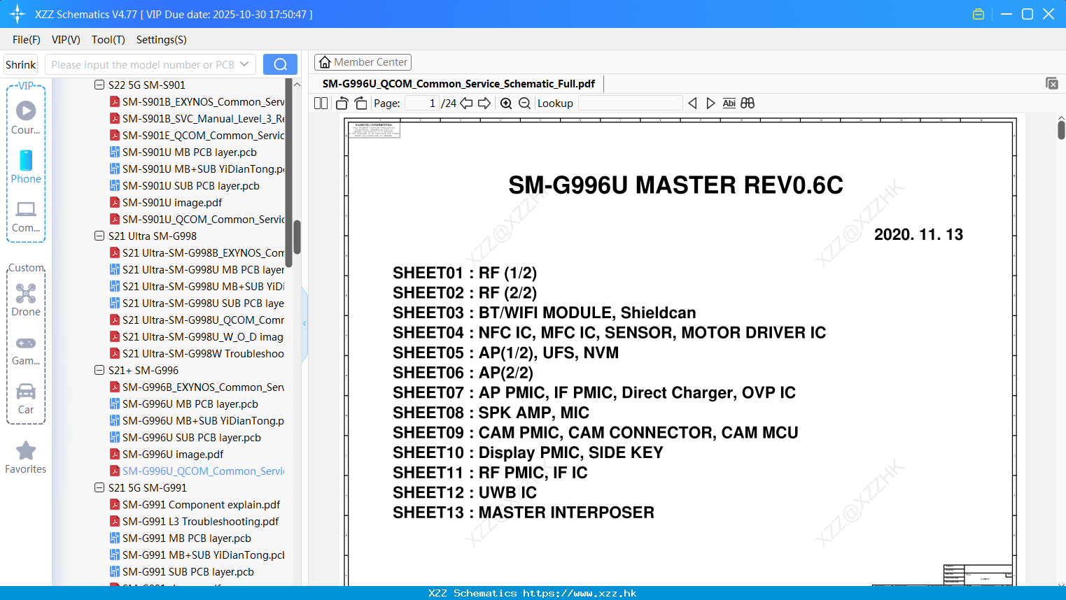
Task: Open SM-G991 Component explain.pdf
Action: [195, 504]
